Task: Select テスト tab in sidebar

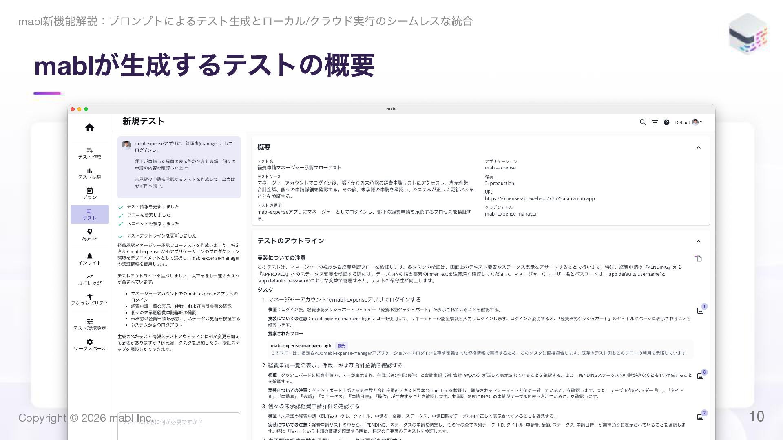Action: pos(90,214)
